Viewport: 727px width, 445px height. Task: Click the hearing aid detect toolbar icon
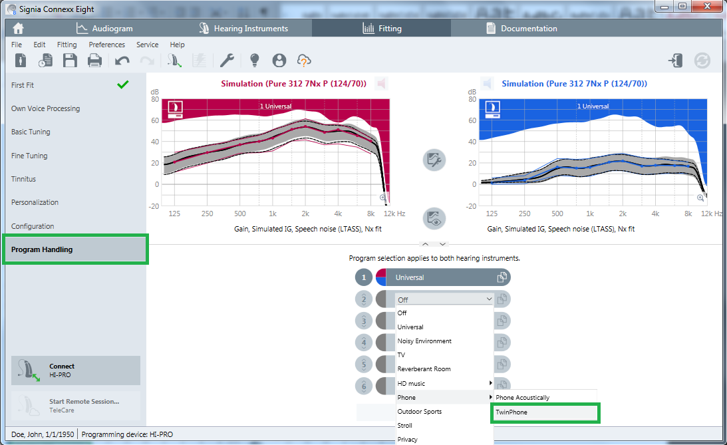point(174,61)
